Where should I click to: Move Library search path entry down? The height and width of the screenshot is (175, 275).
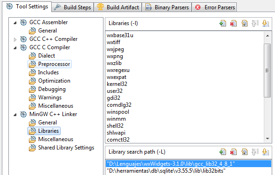click(x=266, y=152)
